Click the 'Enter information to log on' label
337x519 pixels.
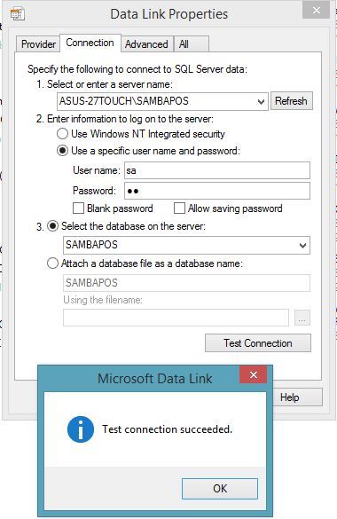click(x=130, y=119)
